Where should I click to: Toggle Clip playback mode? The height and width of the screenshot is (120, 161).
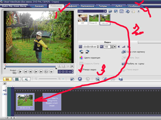(x=14, y=73)
